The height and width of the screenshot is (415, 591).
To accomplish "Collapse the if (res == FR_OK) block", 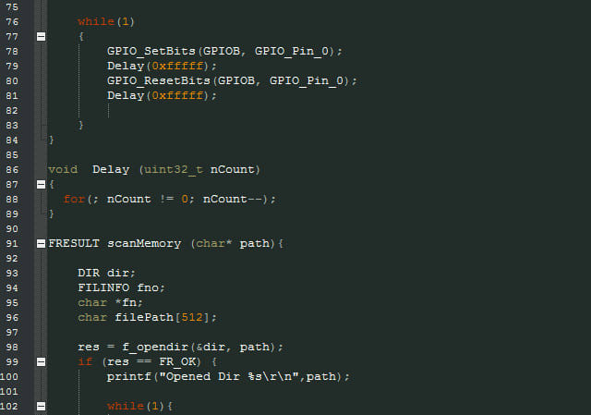I will coord(41,362).
